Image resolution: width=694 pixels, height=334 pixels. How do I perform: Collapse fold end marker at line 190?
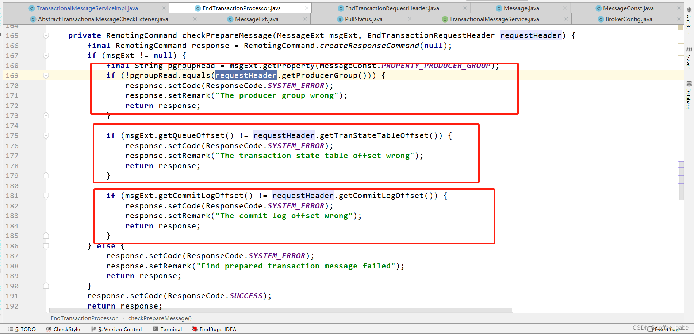(46, 286)
